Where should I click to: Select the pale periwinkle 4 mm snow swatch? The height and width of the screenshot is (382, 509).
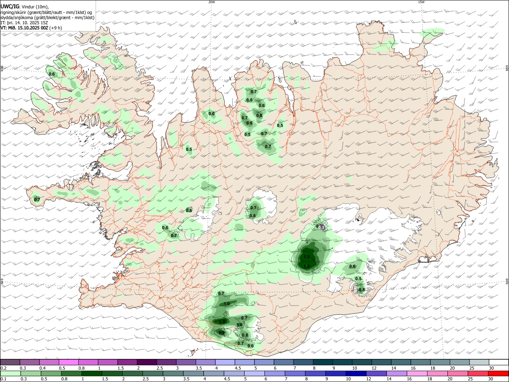[x=225, y=362]
